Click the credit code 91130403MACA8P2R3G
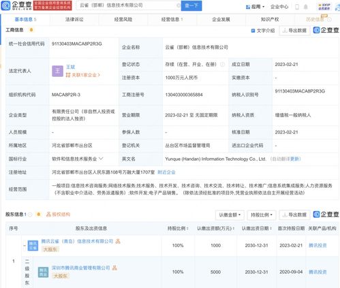The height and width of the screenshot is (288, 340). pos(77,44)
